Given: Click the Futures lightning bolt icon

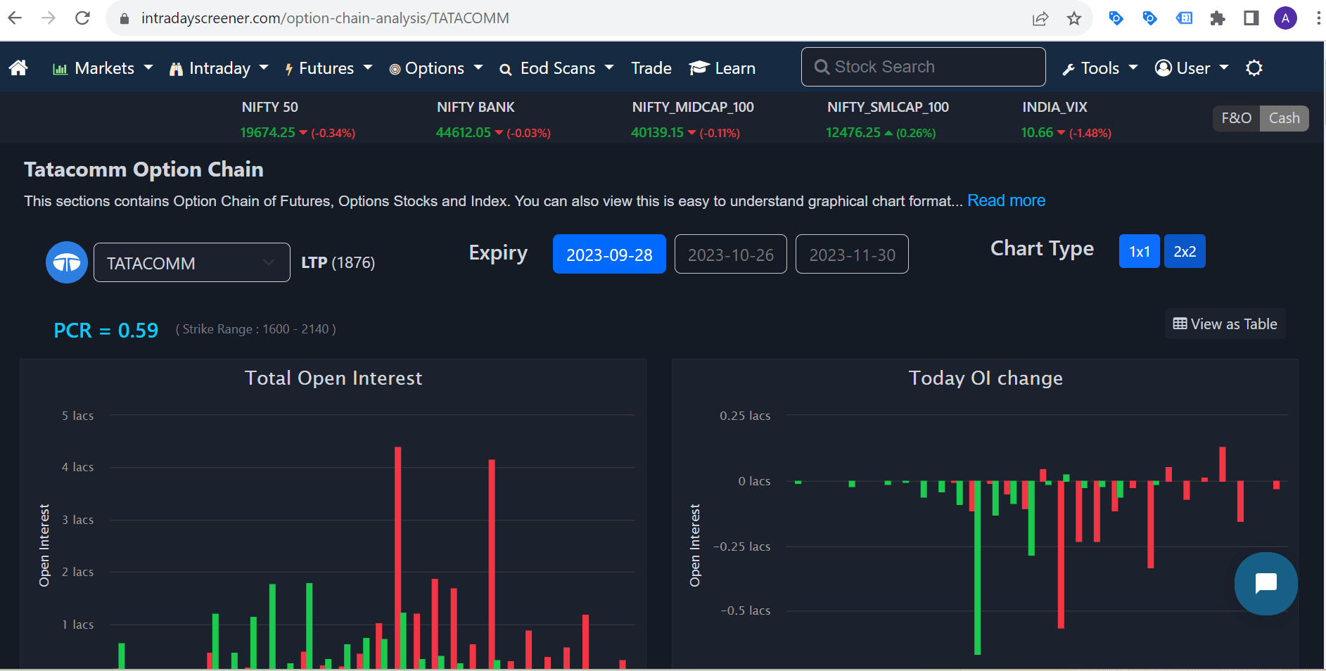Looking at the screenshot, I should click(289, 68).
